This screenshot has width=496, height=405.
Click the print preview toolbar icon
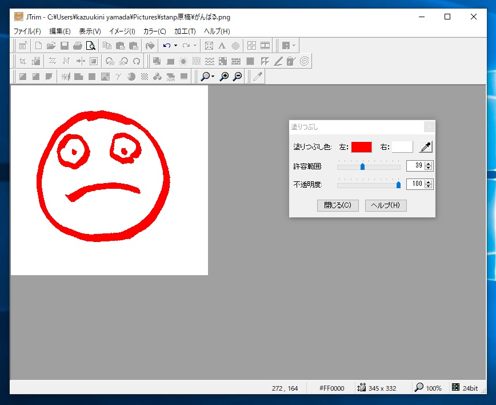pyautogui.click(x=90, y=46)
